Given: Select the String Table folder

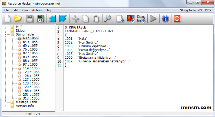Looking at the screenshot, I should (25, 34).
